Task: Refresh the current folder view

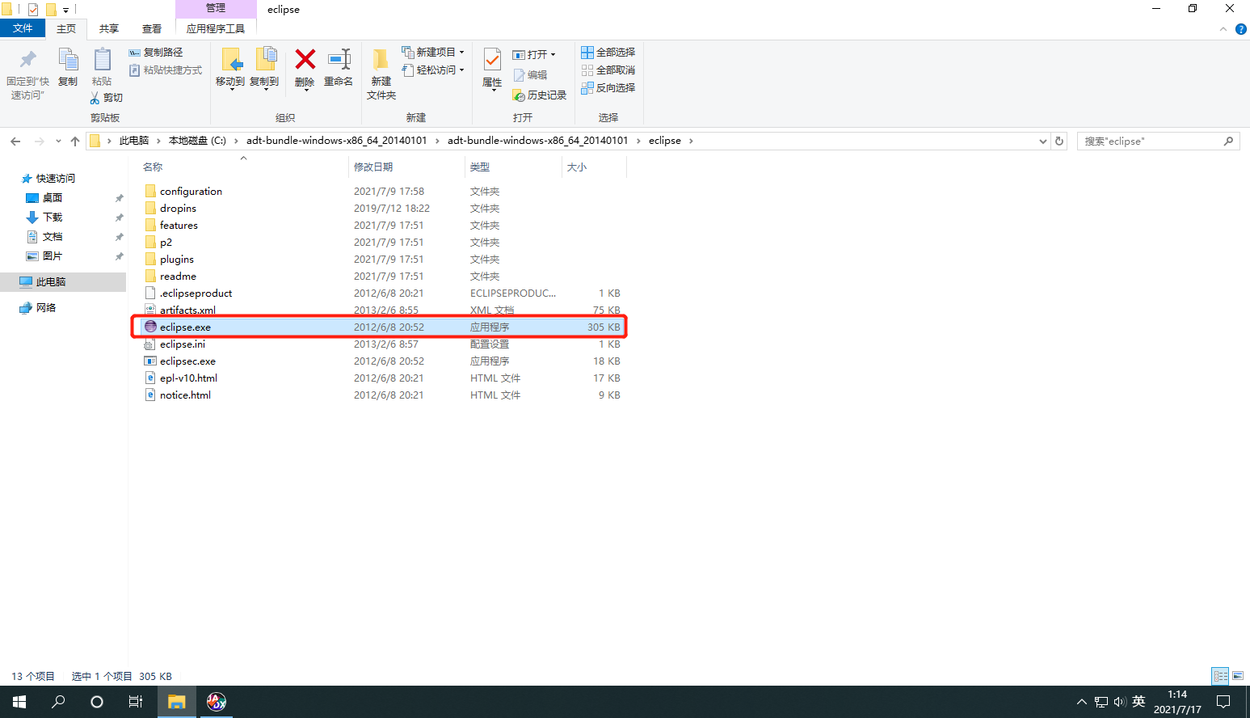Action: 1059,141
